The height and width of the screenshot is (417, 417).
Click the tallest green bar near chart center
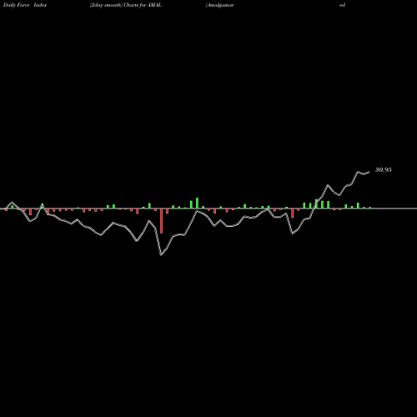pos(197,203)
